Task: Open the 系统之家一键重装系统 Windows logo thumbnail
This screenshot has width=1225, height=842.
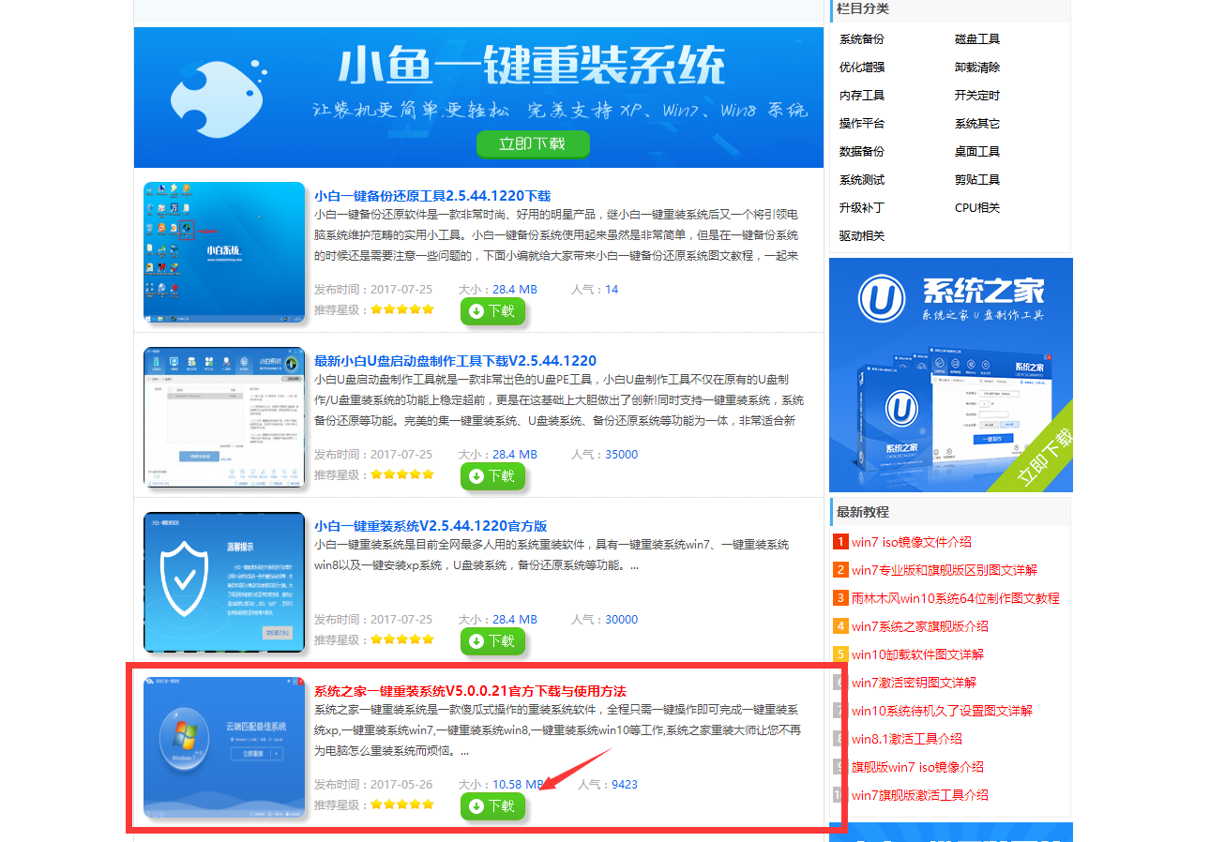Action: point(224,747)
